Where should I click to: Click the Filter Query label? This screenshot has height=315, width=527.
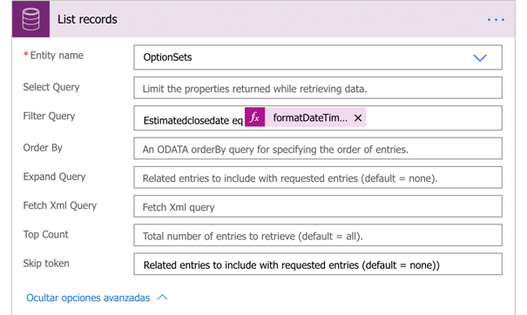tap(49, 116)
